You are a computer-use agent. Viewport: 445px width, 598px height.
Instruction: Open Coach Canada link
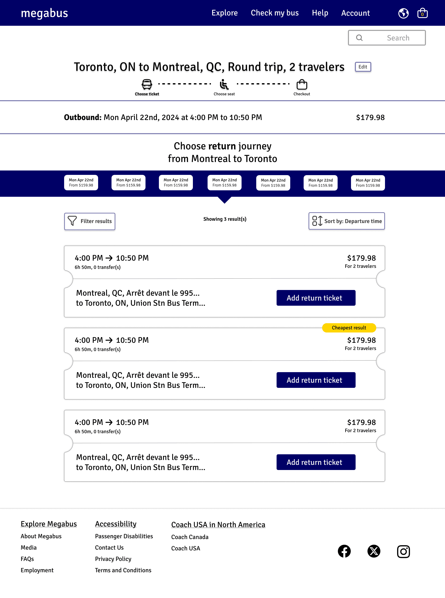[x=190, y=537]
